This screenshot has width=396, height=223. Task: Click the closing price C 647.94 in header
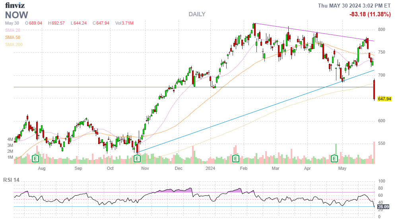[x=101, y=23]
